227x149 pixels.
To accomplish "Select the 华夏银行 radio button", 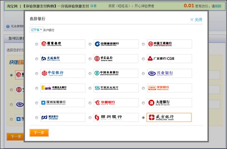I will point(90,103).
